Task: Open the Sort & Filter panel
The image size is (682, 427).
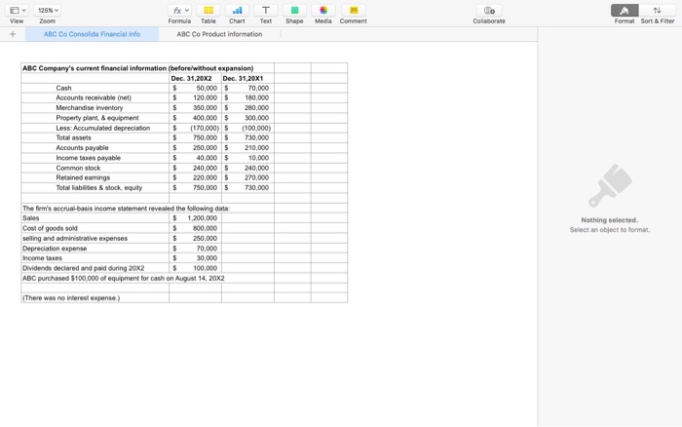Action: coord(658,10)
